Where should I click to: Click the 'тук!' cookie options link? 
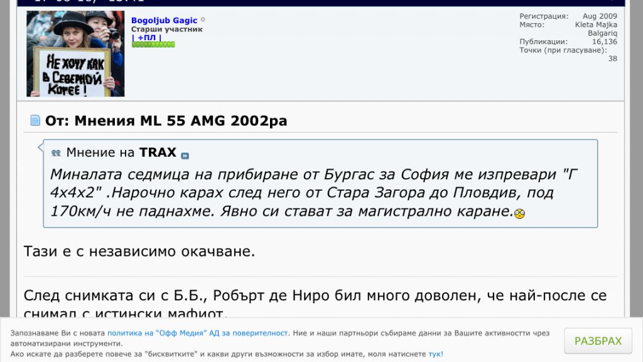coord(436,354)
